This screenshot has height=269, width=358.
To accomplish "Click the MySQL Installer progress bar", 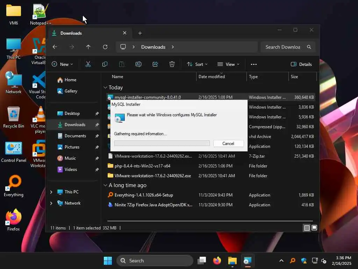I will (x=162, y=143).
